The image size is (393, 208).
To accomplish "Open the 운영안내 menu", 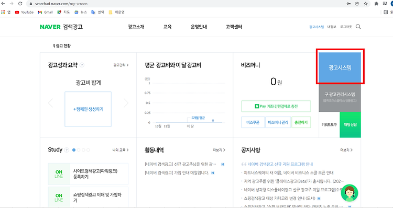I will [x=199, y=27].
